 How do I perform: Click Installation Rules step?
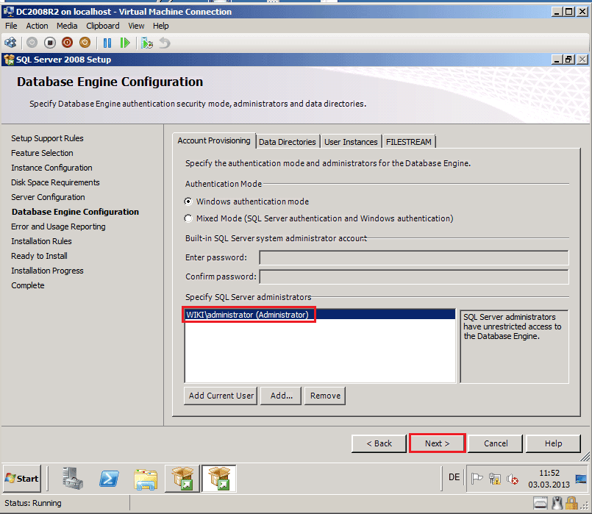pos(41,241)
